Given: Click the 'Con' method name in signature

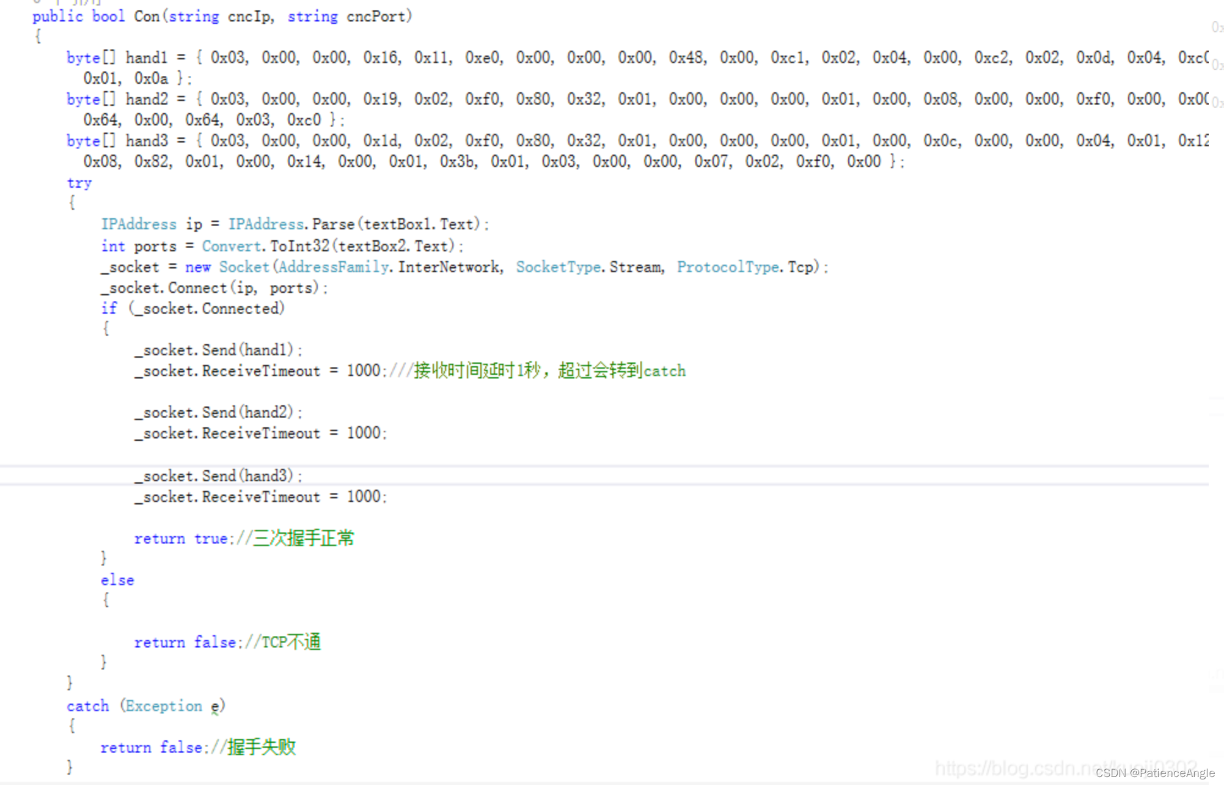Looking at the screenshot, I should coord(147,17).
